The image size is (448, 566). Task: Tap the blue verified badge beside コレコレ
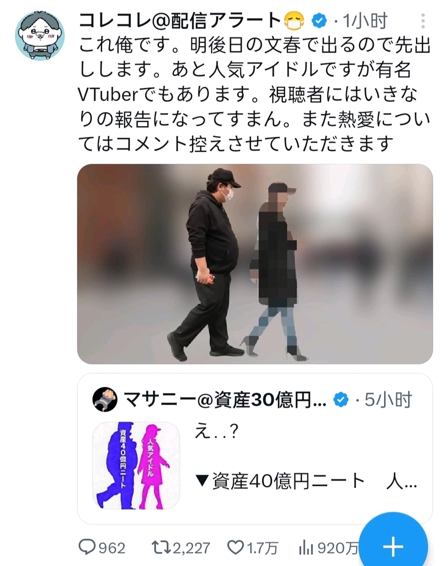pos(320,21)
